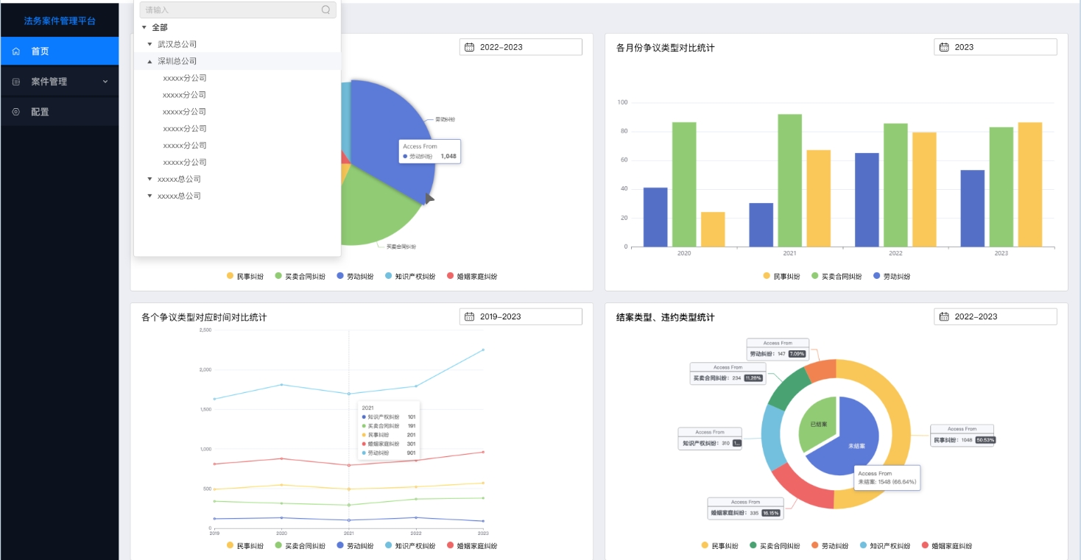Click the magnifier icon in tree search box
The image size is (1081, 560).
[326, 10]
